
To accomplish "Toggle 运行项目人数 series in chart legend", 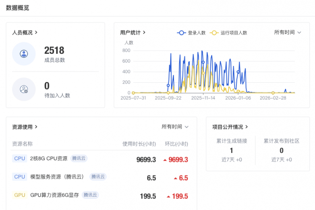I will [229, 33].
